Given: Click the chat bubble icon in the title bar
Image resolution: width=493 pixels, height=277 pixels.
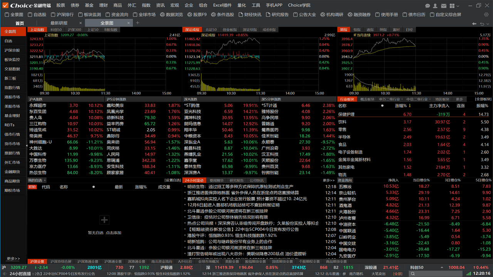Looking at the screenshot, I should point(427,5).
